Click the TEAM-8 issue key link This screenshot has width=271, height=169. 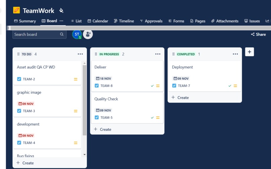pyautogui.click(x=107, y=86)
